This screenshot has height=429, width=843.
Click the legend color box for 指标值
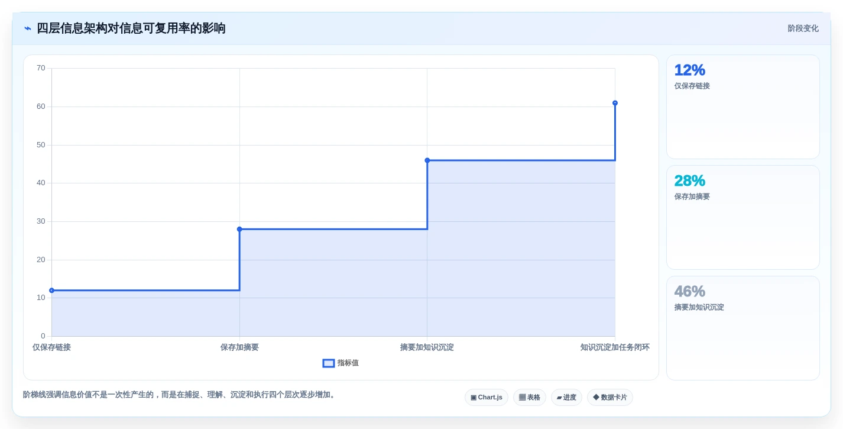click(x=329, y=363)
